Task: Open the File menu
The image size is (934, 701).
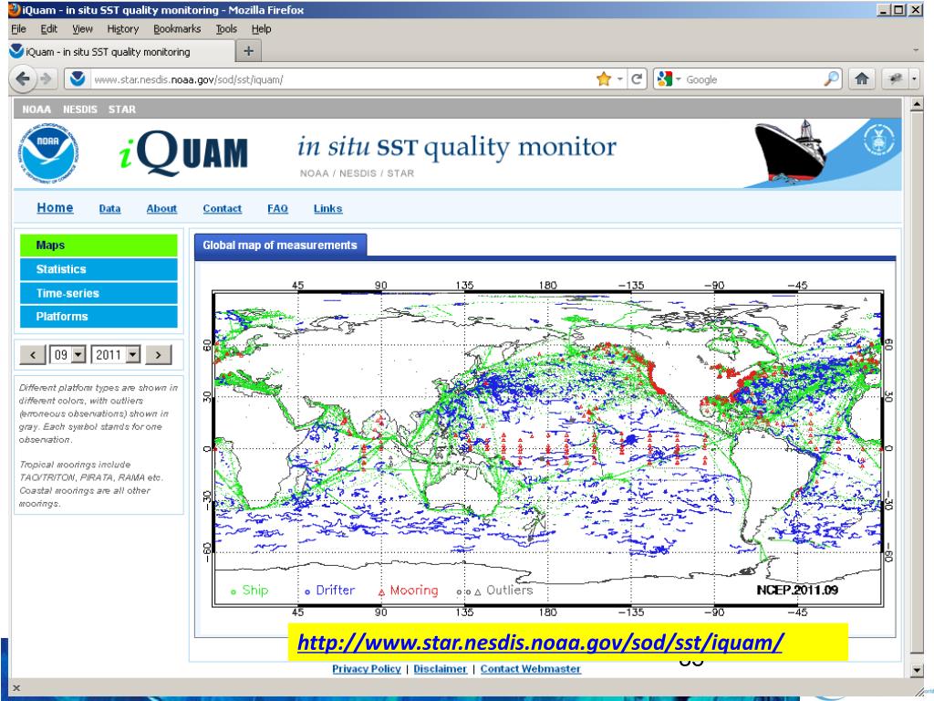Action: 18,28
